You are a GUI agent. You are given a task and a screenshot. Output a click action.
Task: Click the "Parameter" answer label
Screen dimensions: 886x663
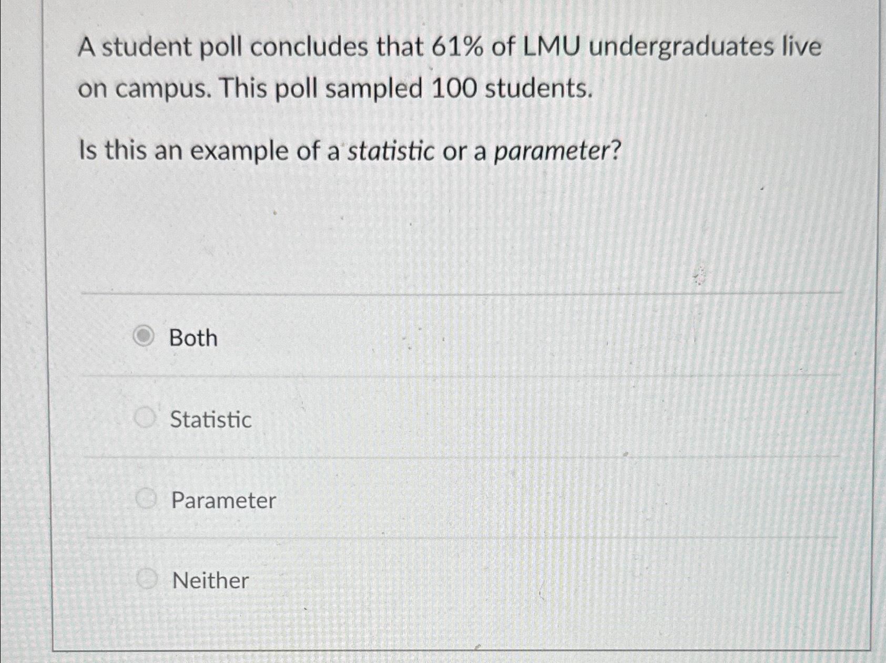(x=223, y=501)
